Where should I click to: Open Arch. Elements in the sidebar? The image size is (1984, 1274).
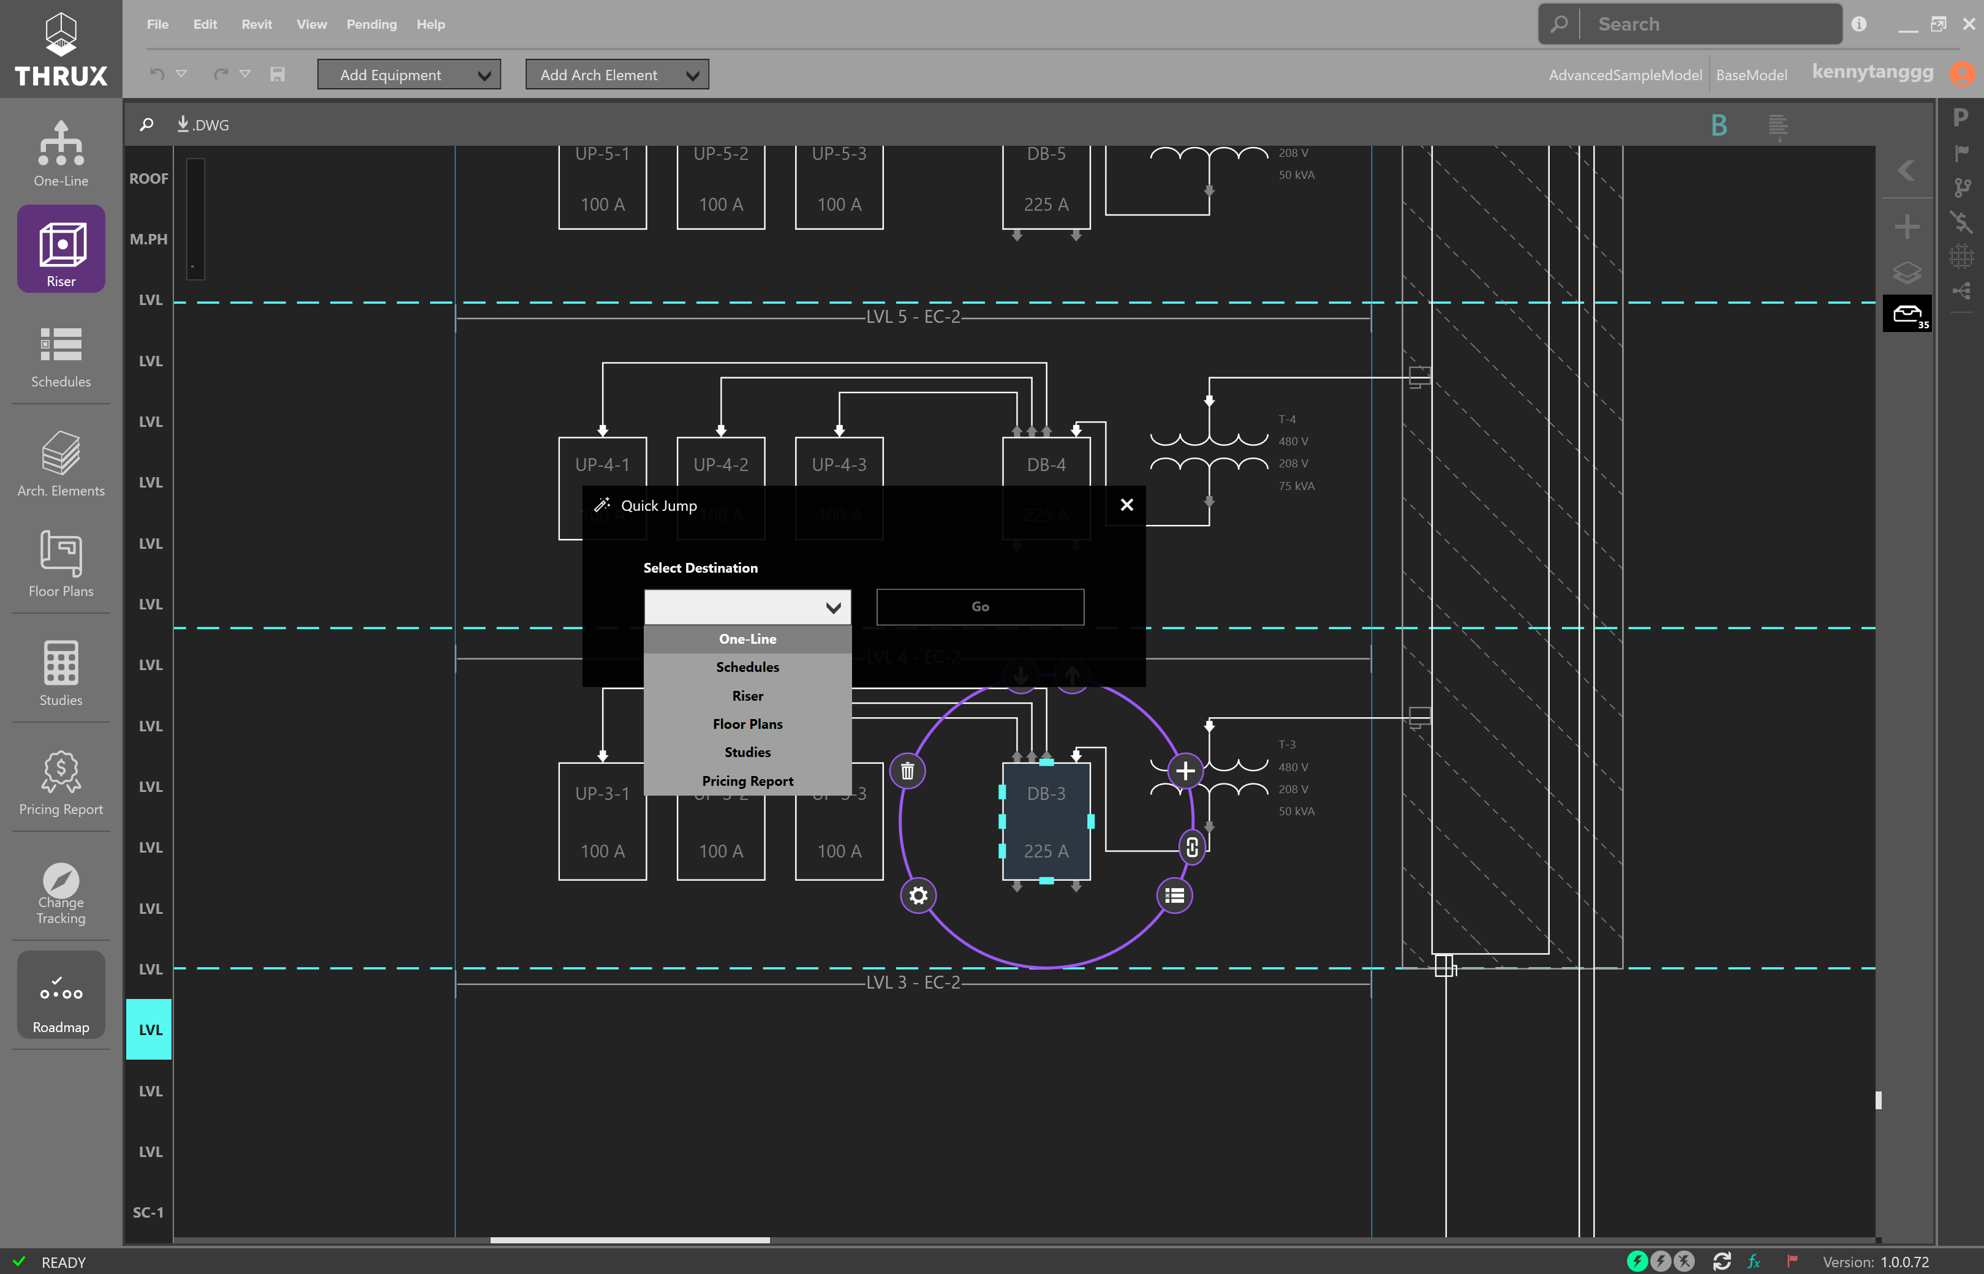[x=61, y=463]
